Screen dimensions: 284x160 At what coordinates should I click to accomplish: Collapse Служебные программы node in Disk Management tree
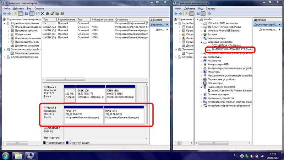[x=5, y=23]
